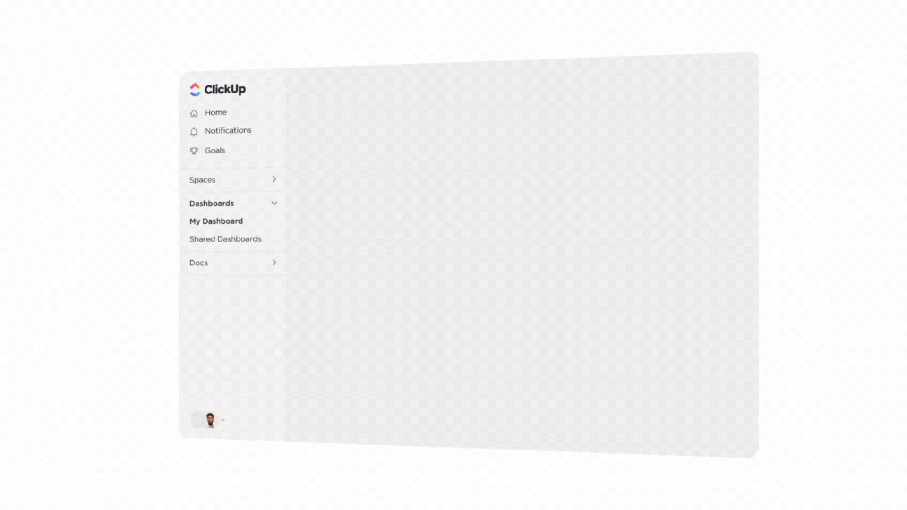The width and height of the screenshot is (907, 510).
Task: Select the Spaces section arrow icon
Action: click(x=274, y=179)
